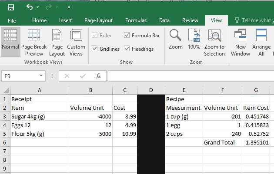Click the Save icon in title bar
The width and height of the screenshot is (274, 174).
[10, 7]
